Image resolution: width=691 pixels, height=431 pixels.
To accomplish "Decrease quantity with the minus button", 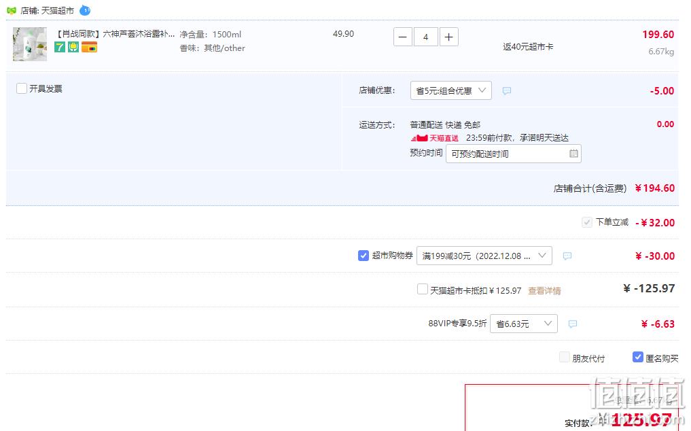I will tap(403, 37).
